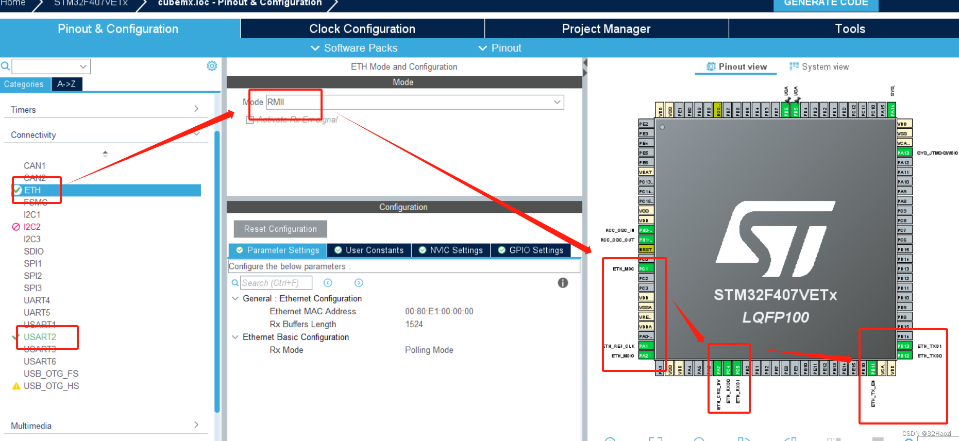Select the NRST pin on chip
The width and height of the screenshot is (959, 441).
(646, 249)
